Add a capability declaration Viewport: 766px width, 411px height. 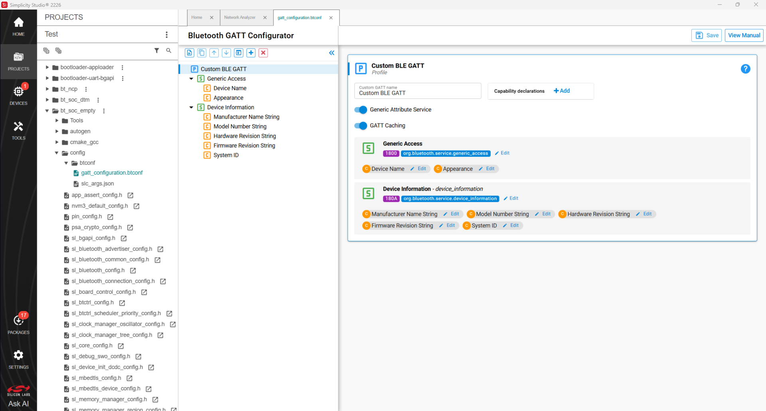point(562,91)
